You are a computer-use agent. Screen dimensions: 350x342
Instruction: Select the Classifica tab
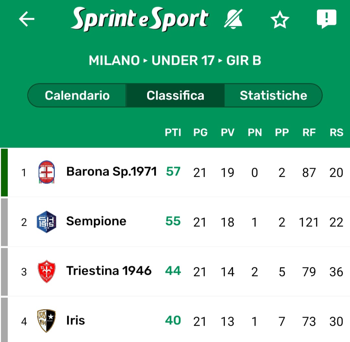coord(175,95)
